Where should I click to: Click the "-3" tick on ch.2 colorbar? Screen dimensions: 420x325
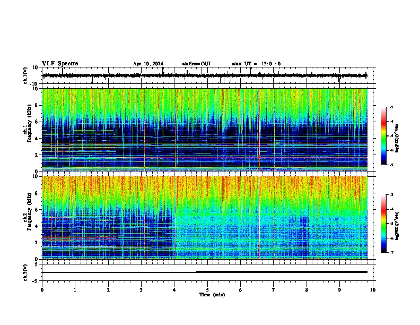(x=391, y=195)
